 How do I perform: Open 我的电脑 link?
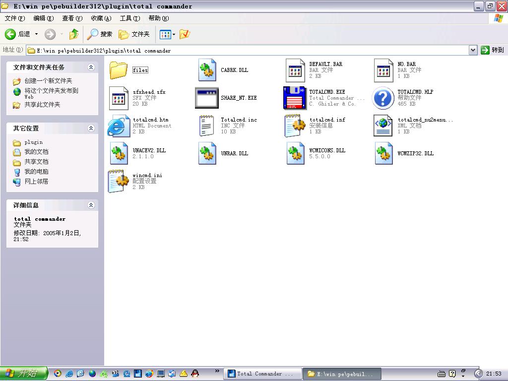click(x=36, y=172)
